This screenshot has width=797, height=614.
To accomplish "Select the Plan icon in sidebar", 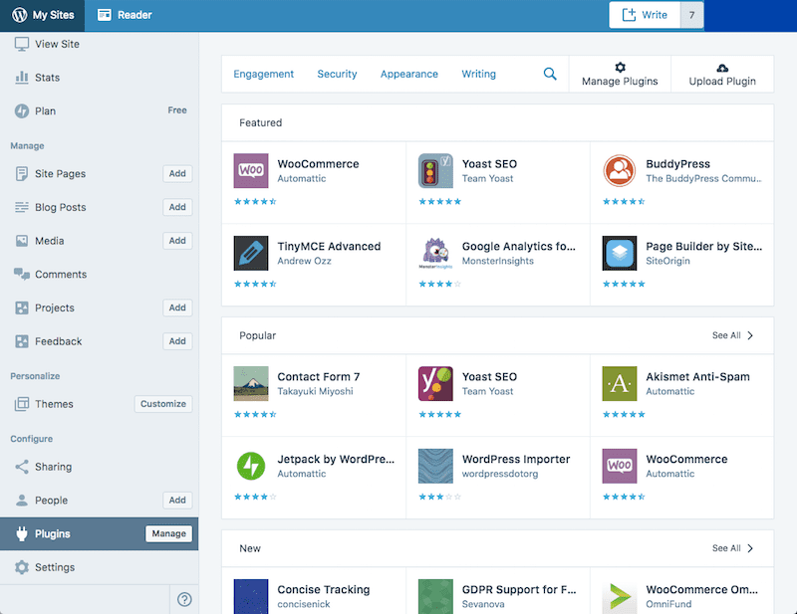I will (22, 110).
